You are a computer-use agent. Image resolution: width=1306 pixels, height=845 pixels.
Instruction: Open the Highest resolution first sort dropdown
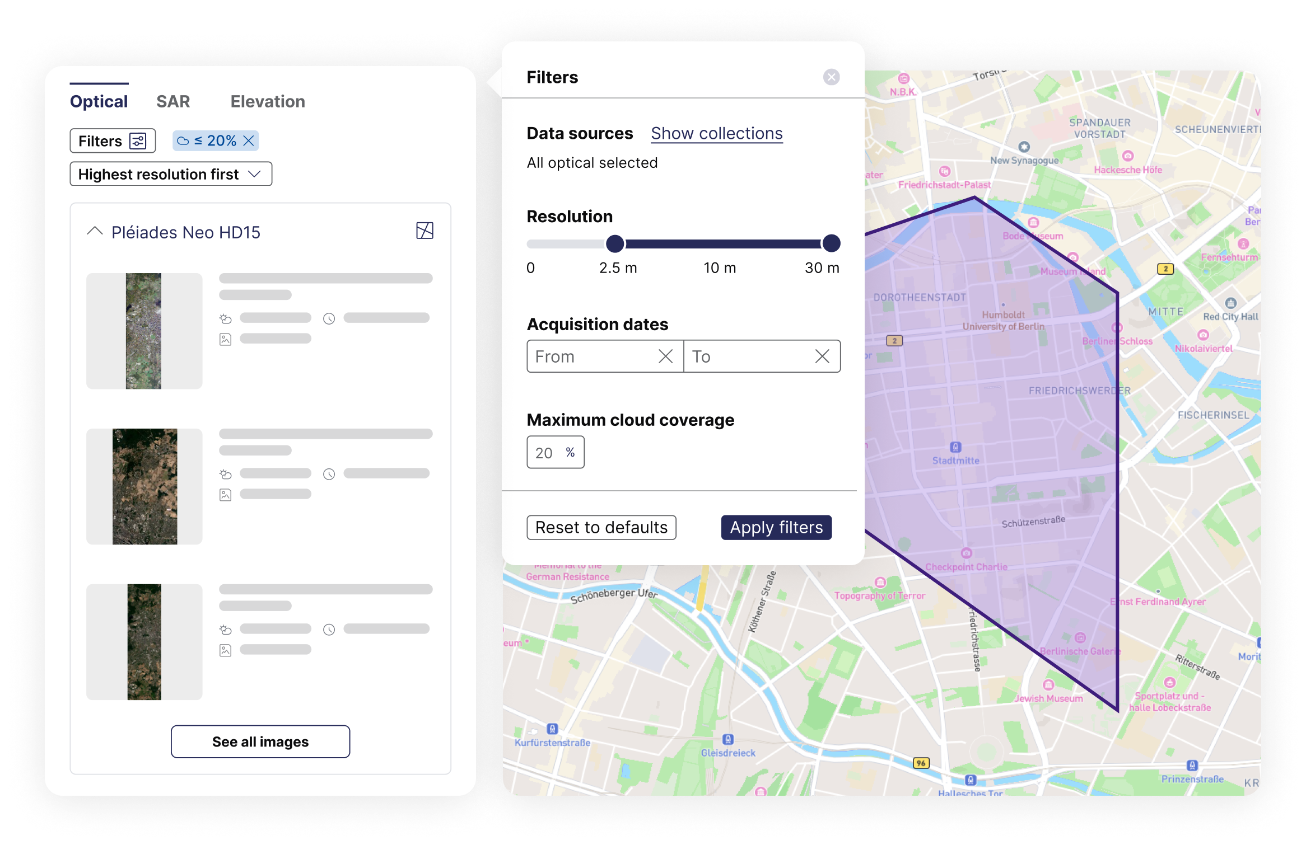click(x=171, y=174)
